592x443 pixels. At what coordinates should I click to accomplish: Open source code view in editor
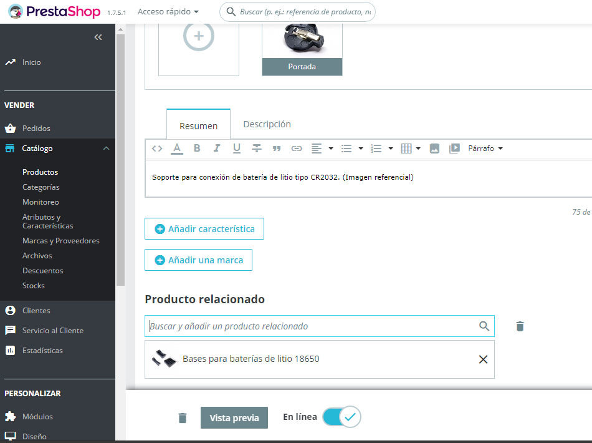click(157, 148)
